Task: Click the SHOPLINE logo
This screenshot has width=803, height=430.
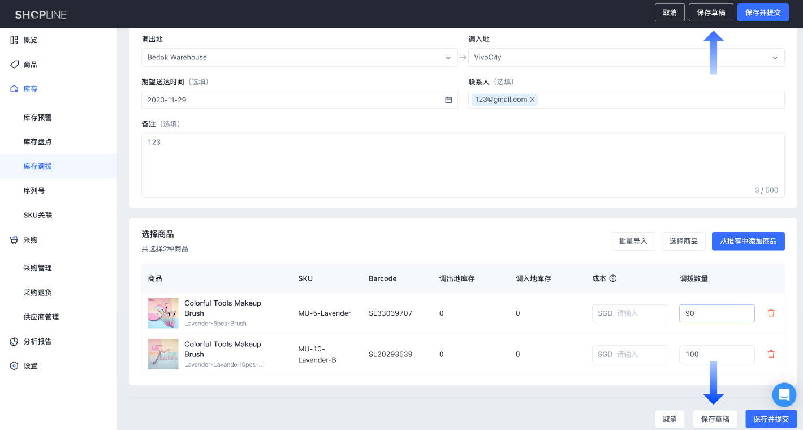Action: [x=41, y=14]
